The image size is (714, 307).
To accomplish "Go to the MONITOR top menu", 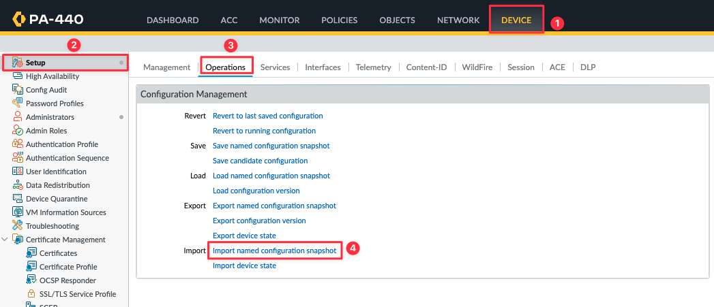I will pyautogui.click(x=279, y=20).
